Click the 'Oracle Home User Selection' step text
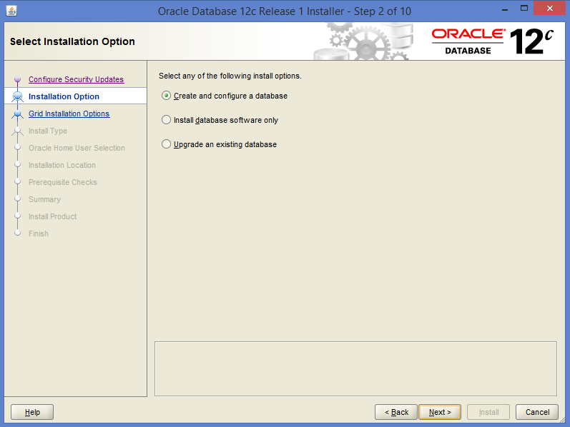The height and width of the screenshot is (427, 570). tap(77, 148)
